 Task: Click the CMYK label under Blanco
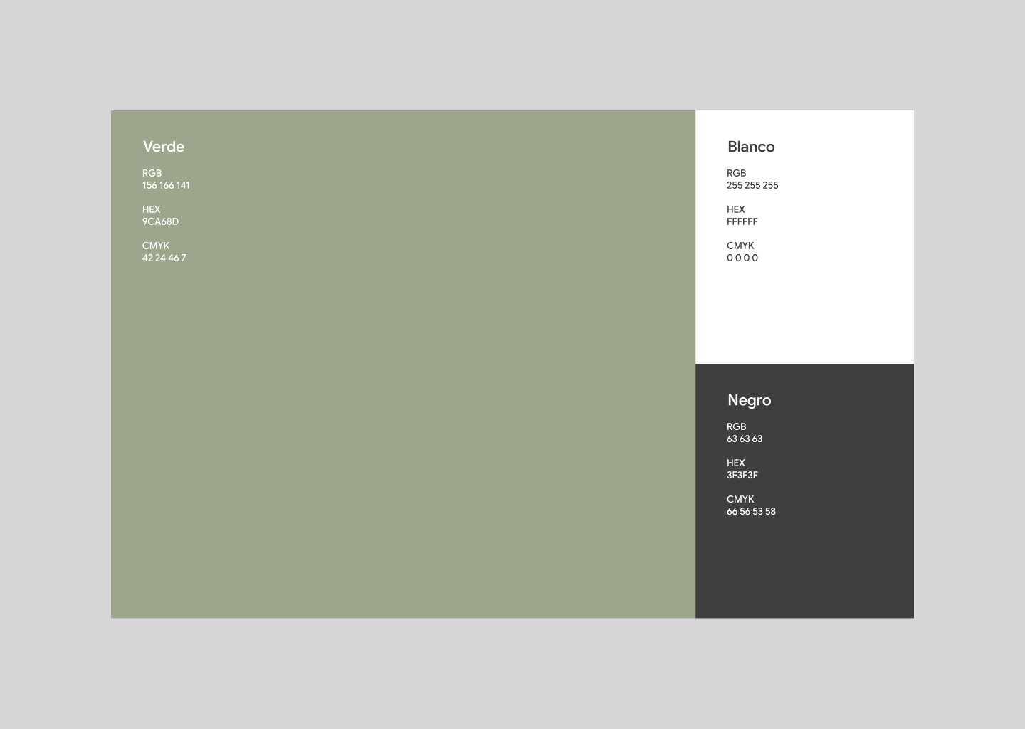[x=740, y=246]
